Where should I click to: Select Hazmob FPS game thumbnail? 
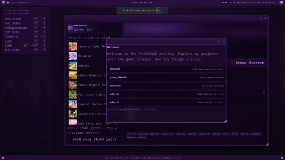73,114
